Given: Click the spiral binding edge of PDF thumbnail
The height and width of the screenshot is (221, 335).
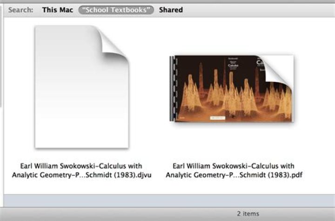Looking at the screenshot, I should [173, 88].
